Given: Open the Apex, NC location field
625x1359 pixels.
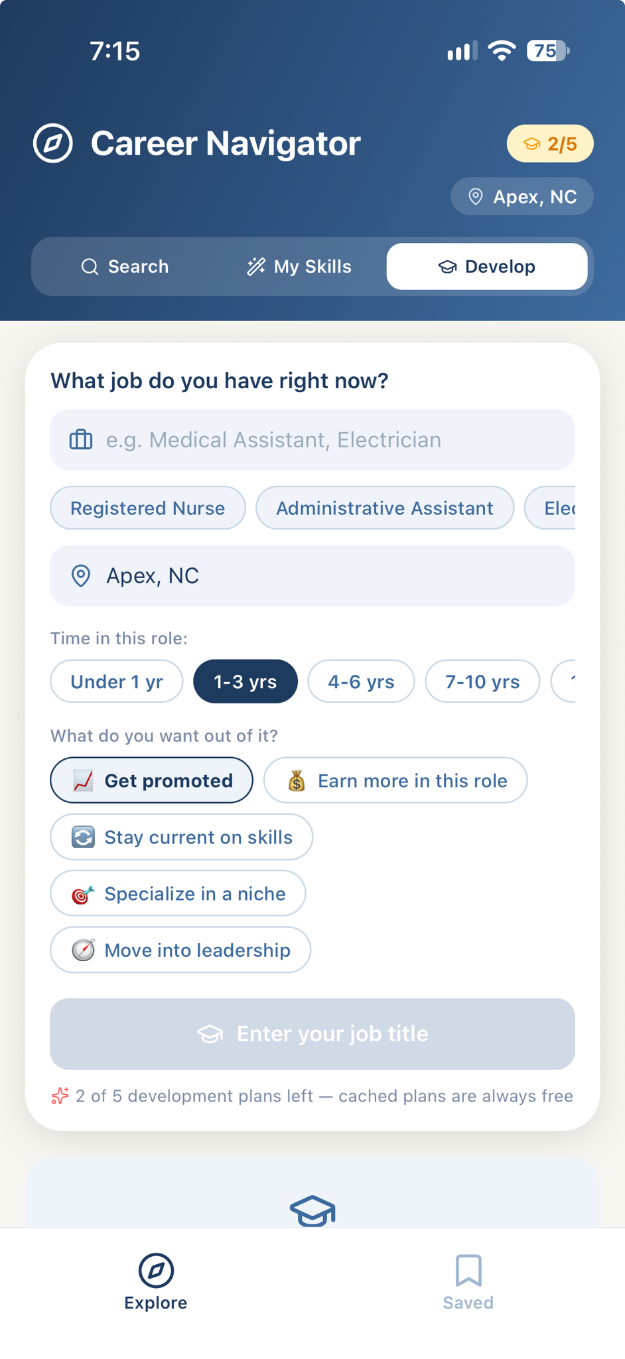Looking at the screenshot, I should tap(312, 576).
